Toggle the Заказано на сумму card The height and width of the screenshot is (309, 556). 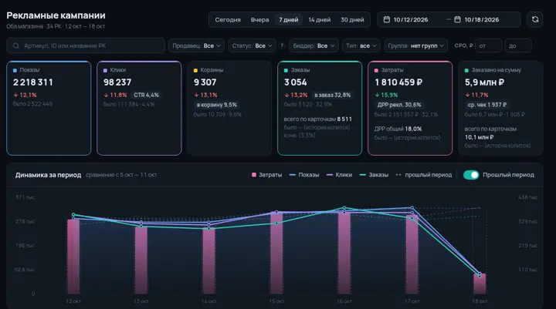pos(500,108)
